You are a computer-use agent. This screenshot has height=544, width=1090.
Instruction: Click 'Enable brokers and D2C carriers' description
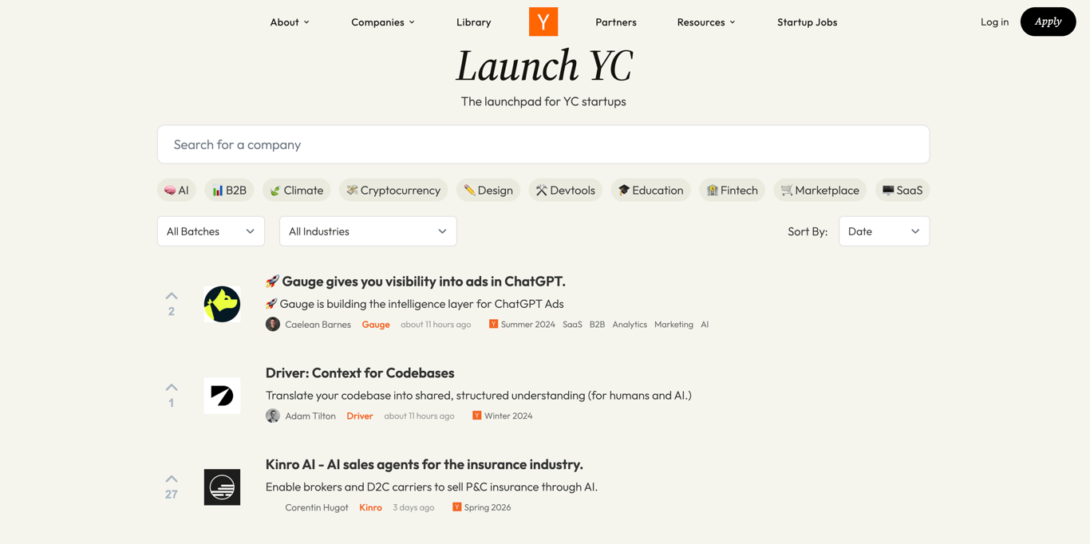click(432, 487)
